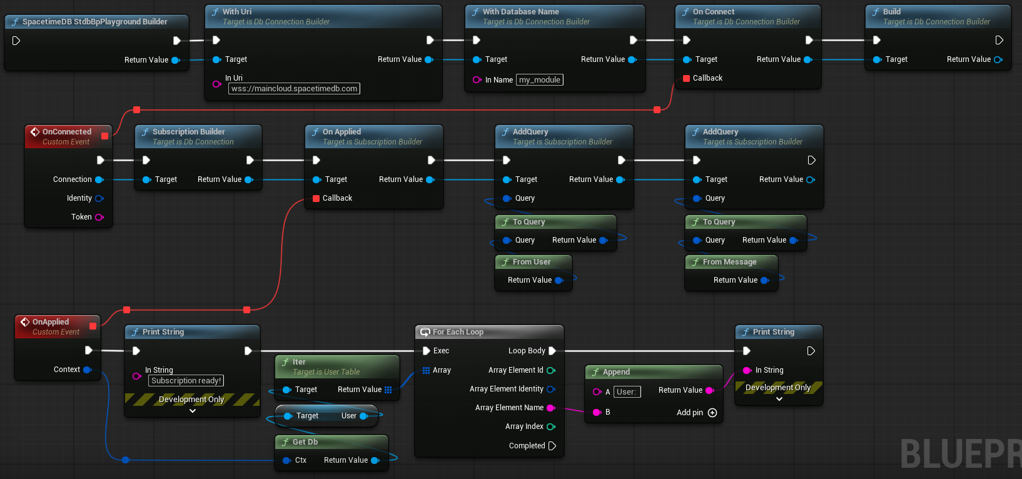Click the Token output pin

(x=99, y=217)
